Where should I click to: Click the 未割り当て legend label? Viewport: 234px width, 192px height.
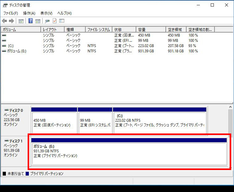[x=16, y=173]
